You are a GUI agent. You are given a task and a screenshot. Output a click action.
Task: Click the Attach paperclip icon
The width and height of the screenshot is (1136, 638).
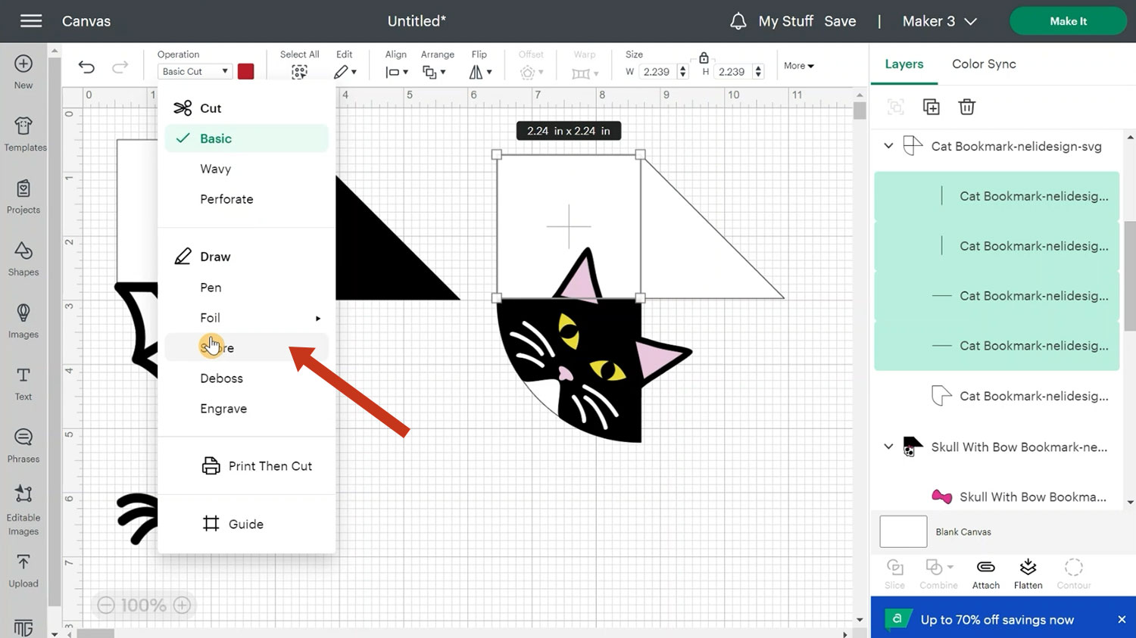point(985,574)
